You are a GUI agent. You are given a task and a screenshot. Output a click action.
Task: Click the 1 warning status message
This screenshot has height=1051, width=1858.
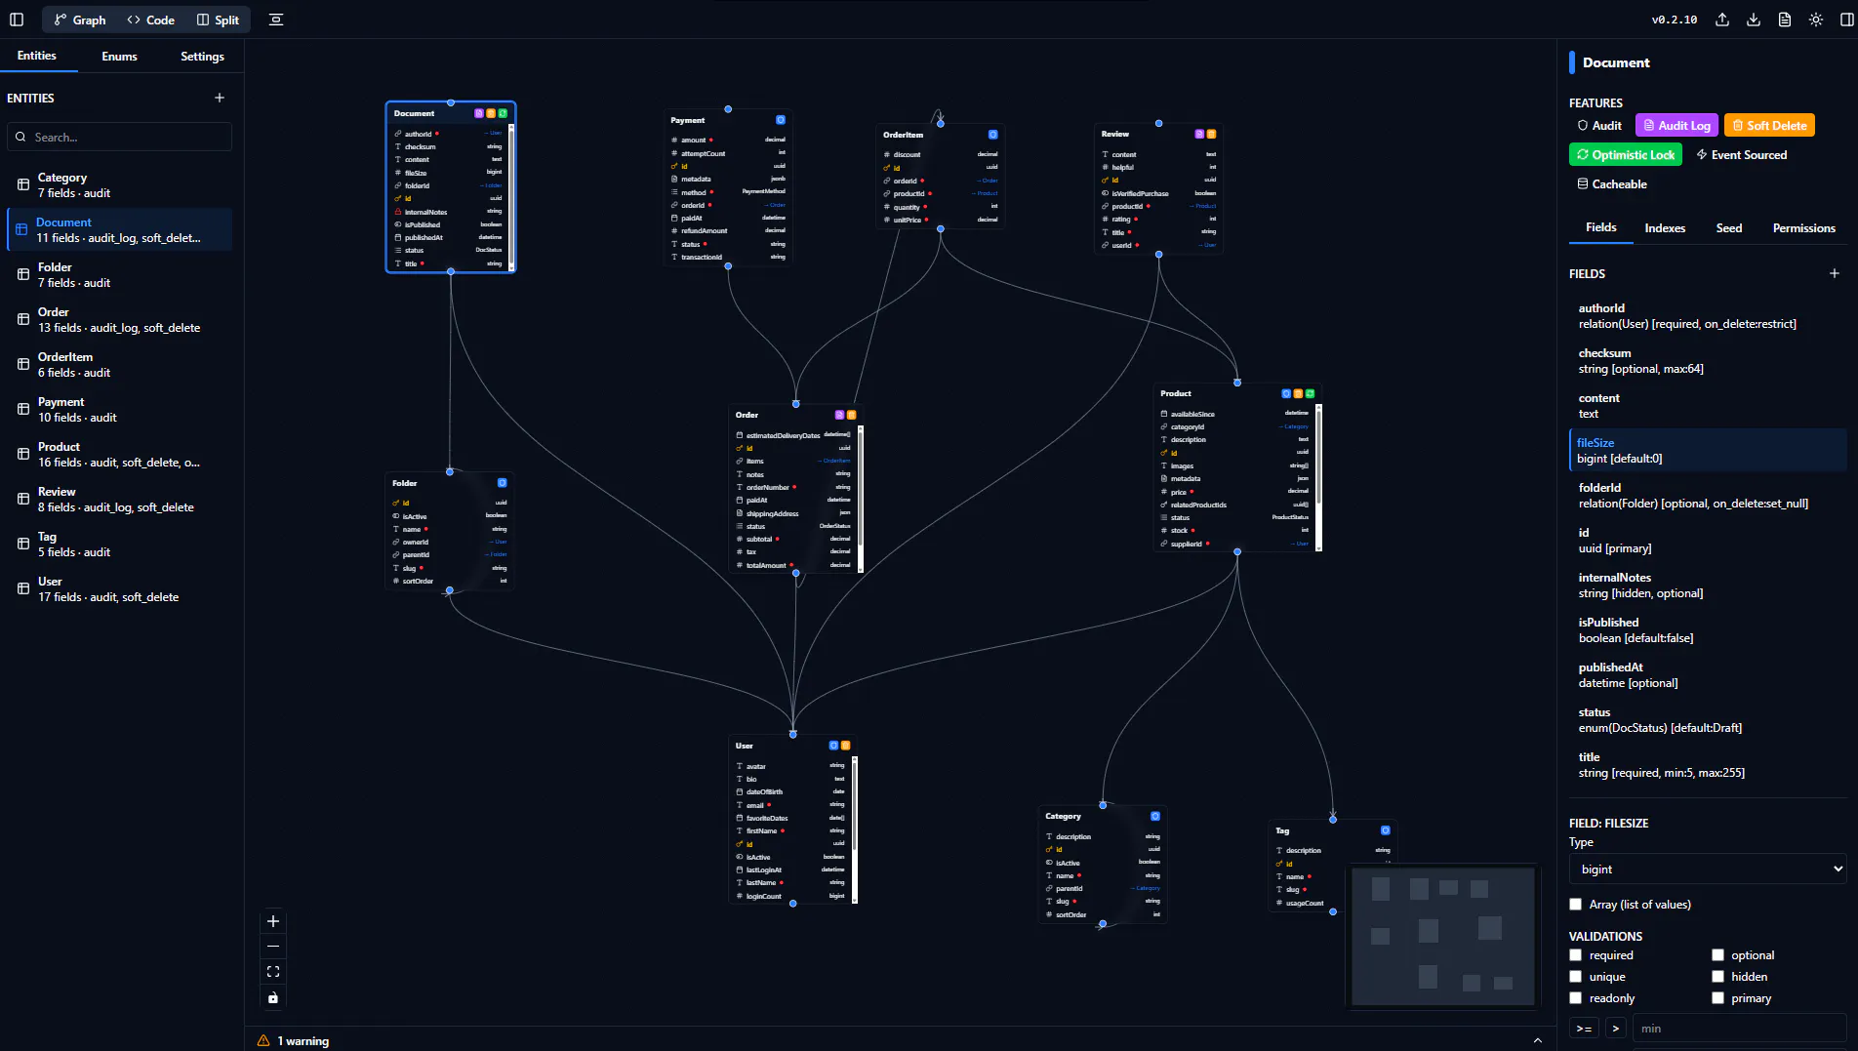click(x=303, y=1041)
